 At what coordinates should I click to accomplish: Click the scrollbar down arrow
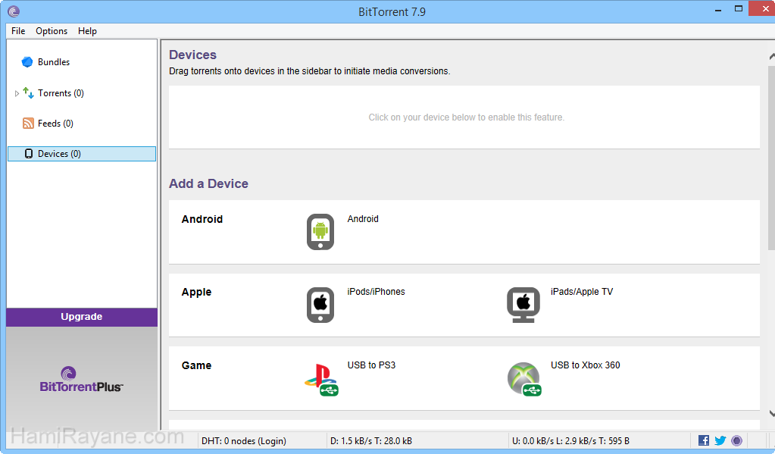pyautogui.click(x=771, y=413)
